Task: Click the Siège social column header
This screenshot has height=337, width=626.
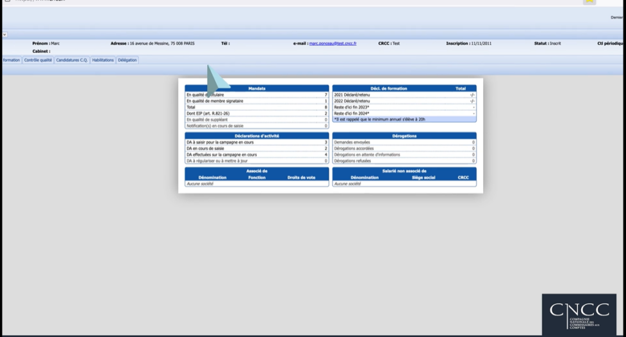Action: [x=424, y=178]
